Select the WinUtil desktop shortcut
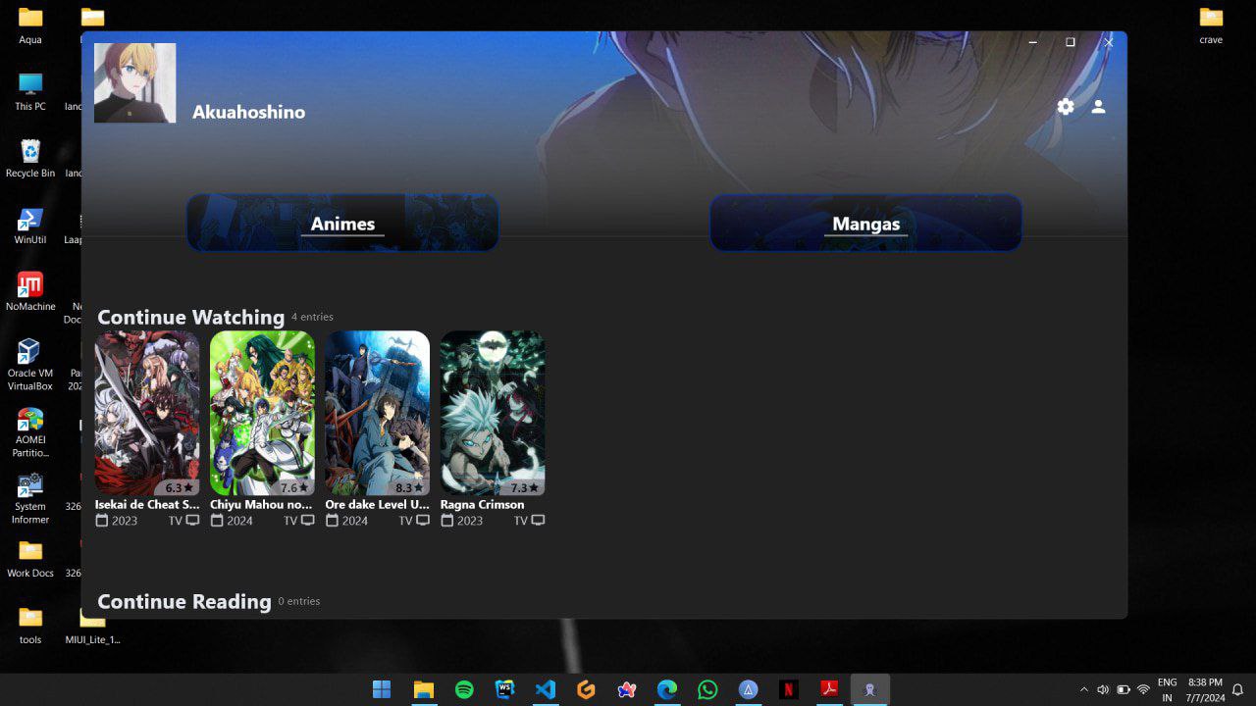Image resolution: width=1256 pixels, height=706 pixels. [30, 226]
